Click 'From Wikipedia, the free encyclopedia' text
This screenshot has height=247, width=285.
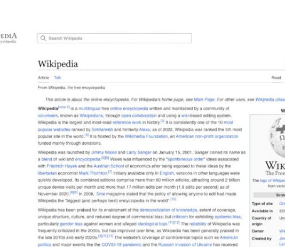[72, 88]
